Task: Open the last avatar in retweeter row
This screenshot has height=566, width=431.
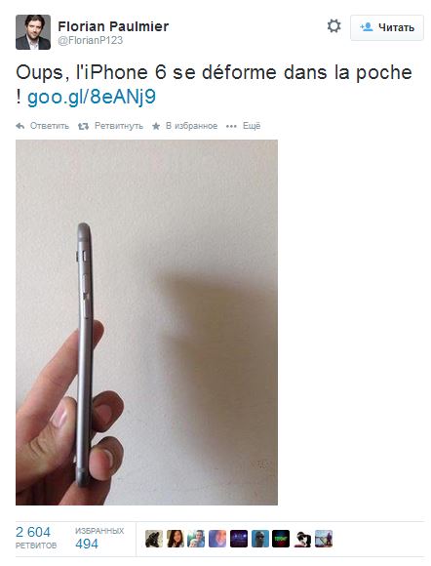Action: (x=324, y=539)
